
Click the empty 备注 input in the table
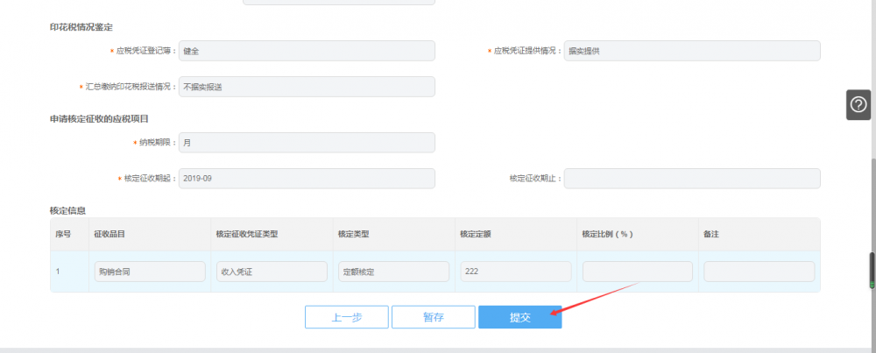click(759, 272)
